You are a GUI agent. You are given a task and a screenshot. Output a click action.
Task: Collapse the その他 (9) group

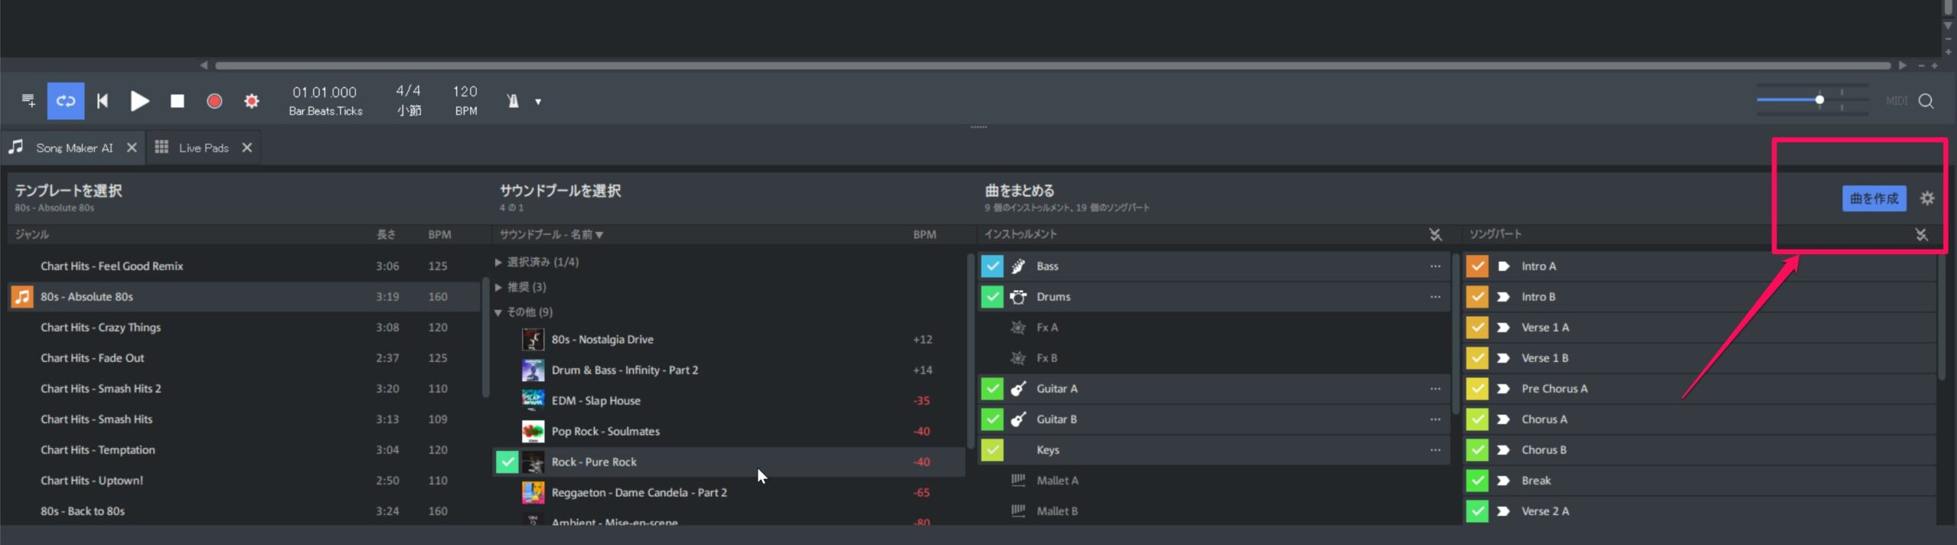pos(498,312)
